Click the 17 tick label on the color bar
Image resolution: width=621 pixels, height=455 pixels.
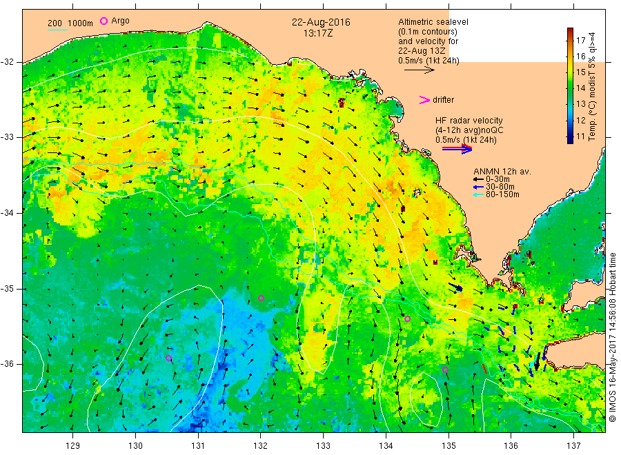coord(580,41)
